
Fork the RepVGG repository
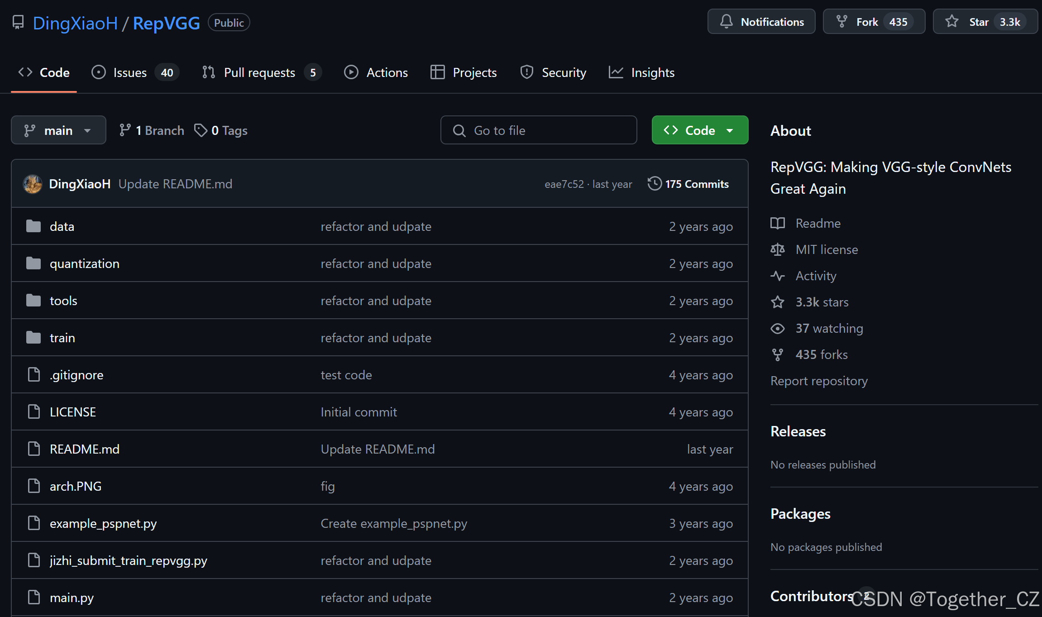874,22
